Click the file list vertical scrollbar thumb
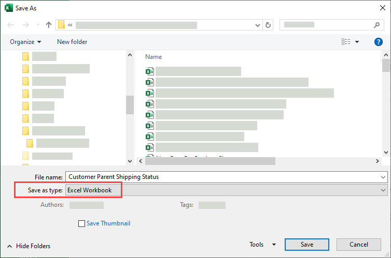 [386, 65]
